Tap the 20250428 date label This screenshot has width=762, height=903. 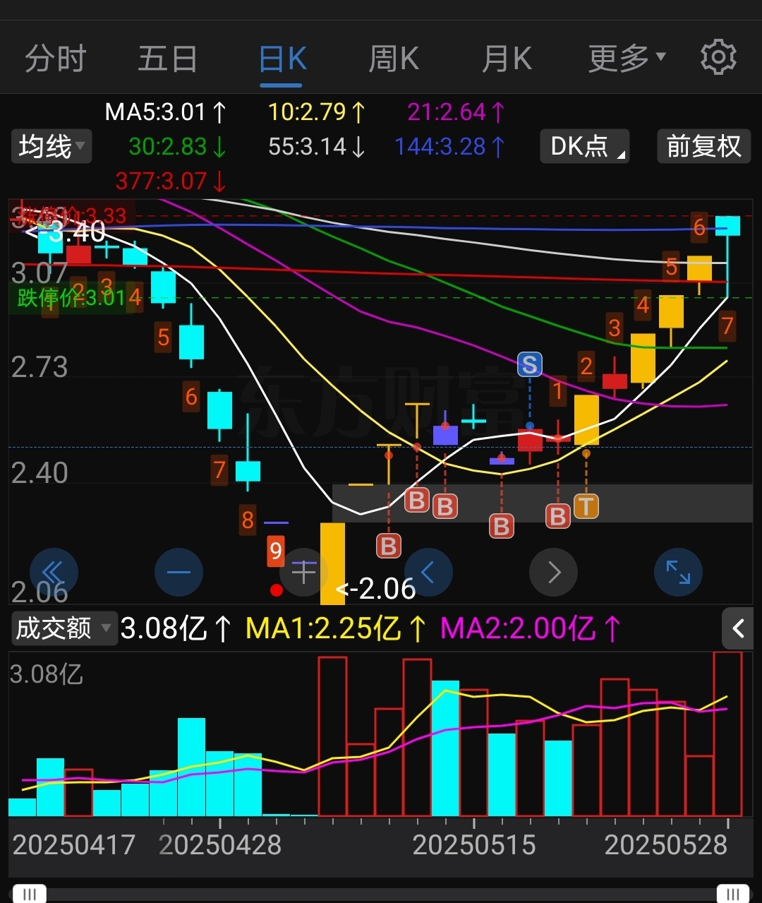[220, 845]
